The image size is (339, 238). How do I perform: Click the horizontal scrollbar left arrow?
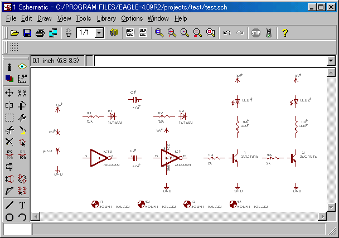pyautogui.click(x=36, y=216)
